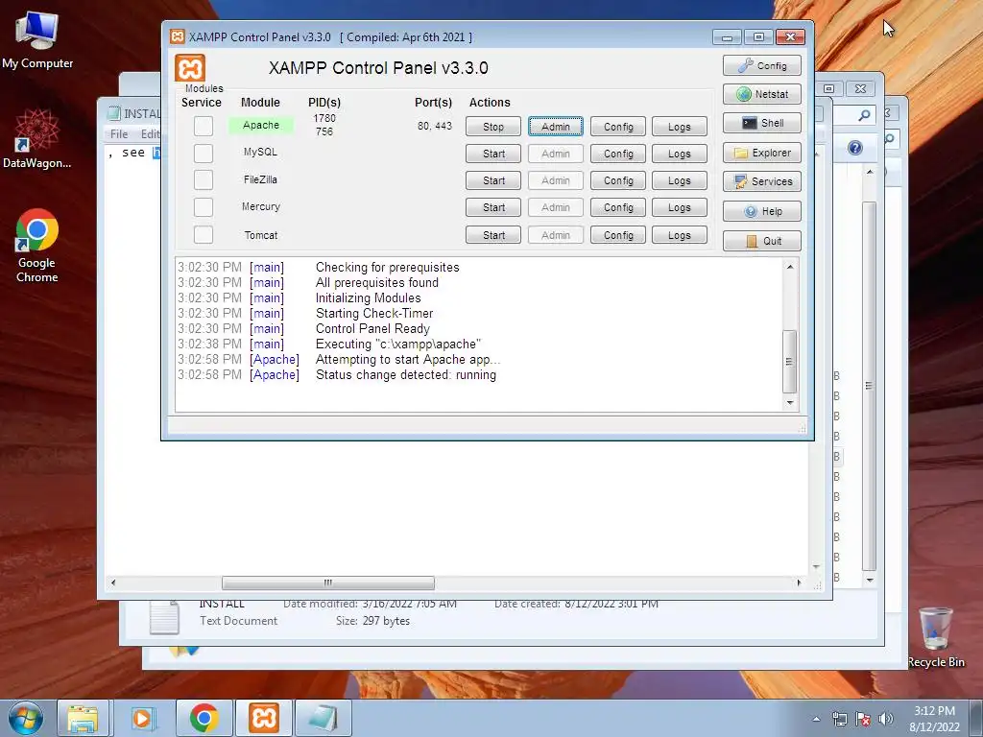Switch to XAMPP taskbar icon
983x737 pixels.
pyautogui.click(x=264, y=718)
